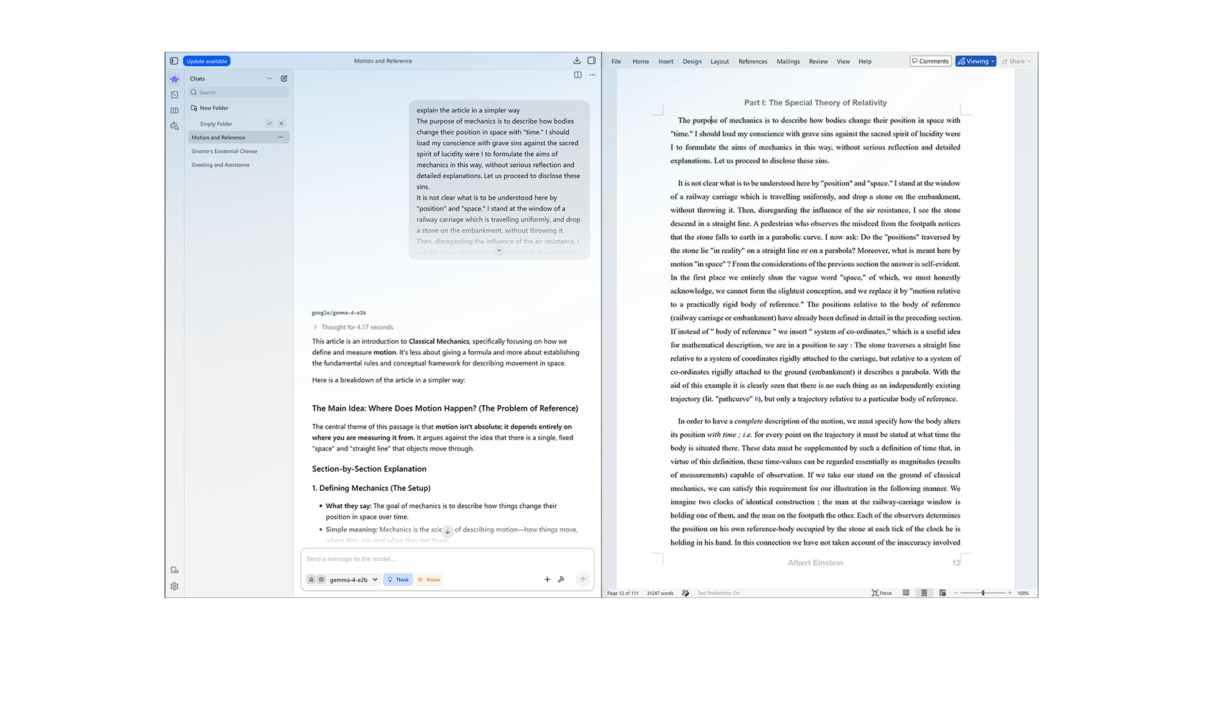Click the plus attach icon in message box
The image size is (1205, 714).
(547, 580)
